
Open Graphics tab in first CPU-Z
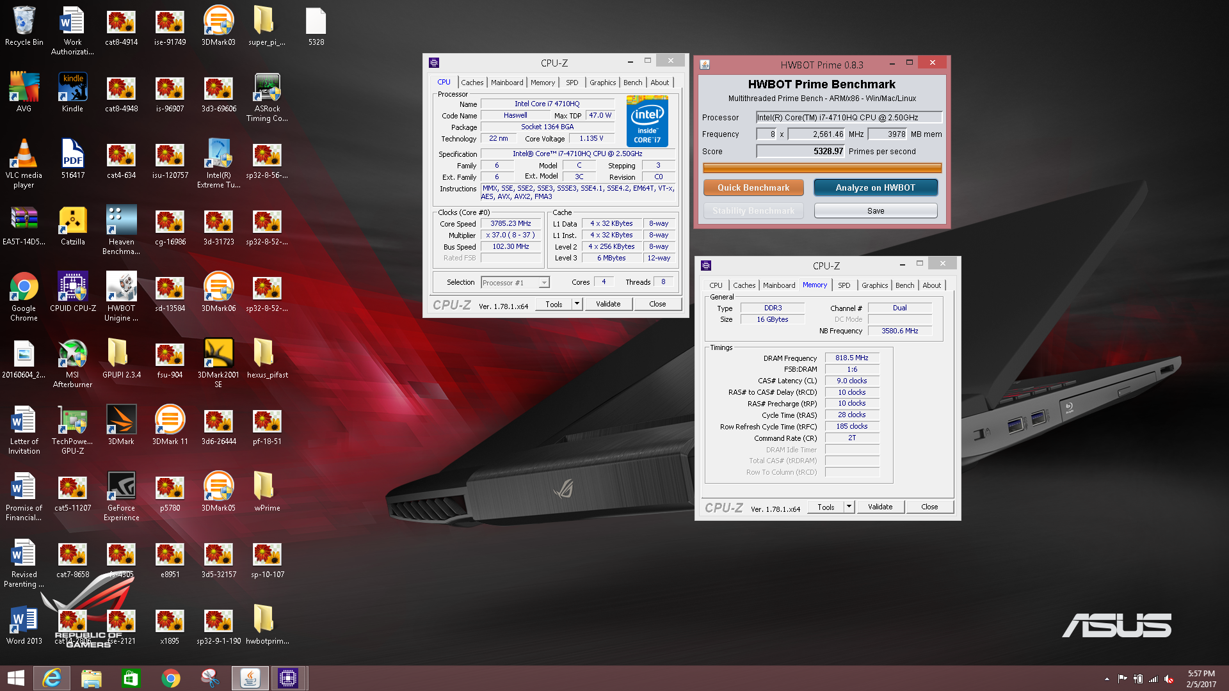602,83
